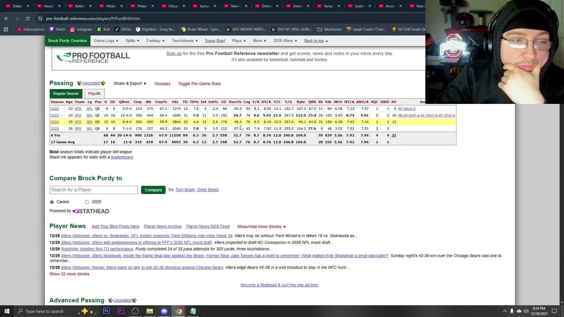Image resolution: width=564 pixels, height=317 pixels.
Task: Expand the More dropdown
Action: pos(260,41)
